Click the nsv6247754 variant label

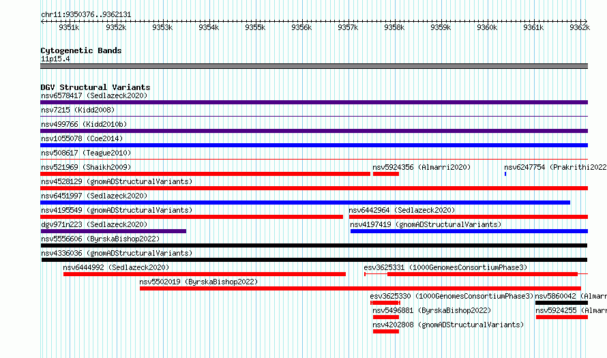[x=555, y=167]
